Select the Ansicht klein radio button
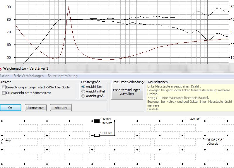Screen dimensions: 234x168 point(83,87)
